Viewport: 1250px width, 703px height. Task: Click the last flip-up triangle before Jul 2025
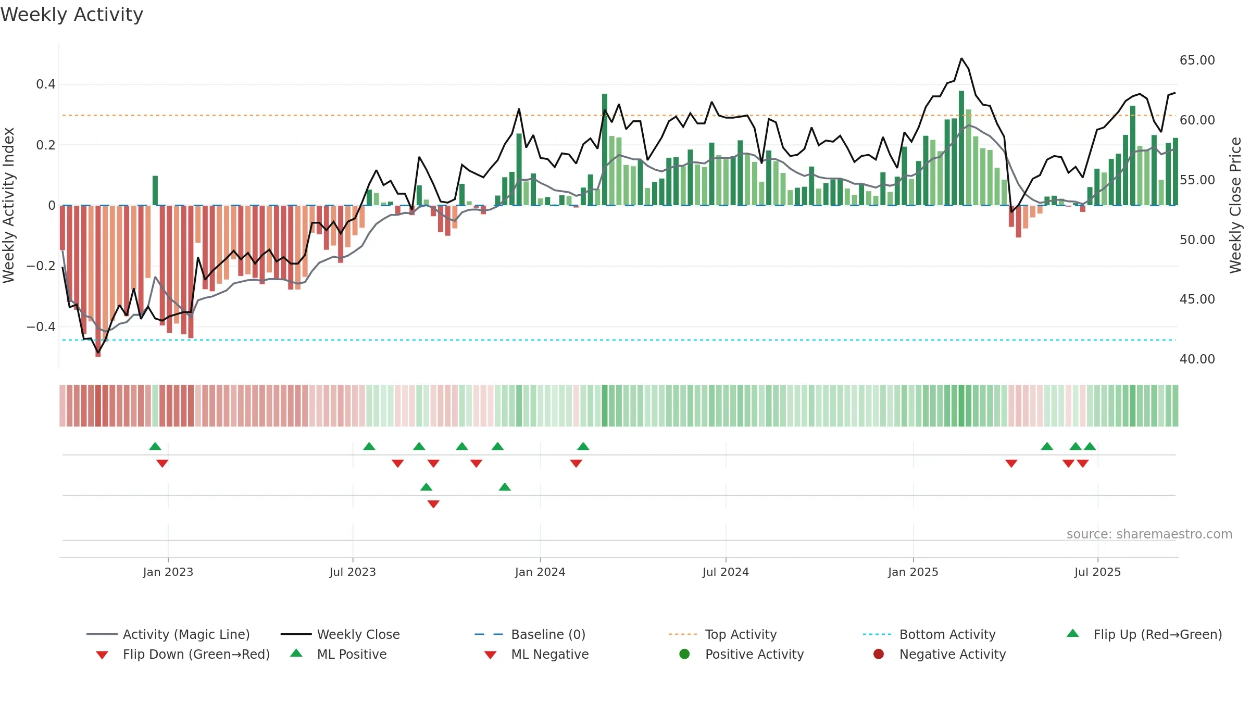pyautogui.click(x=1090, y=446)
